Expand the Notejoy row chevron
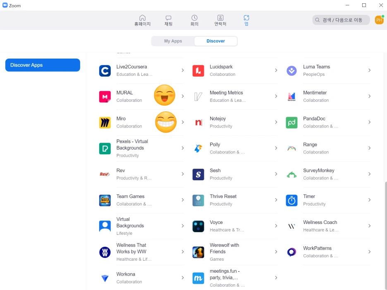 coord(276,122)
